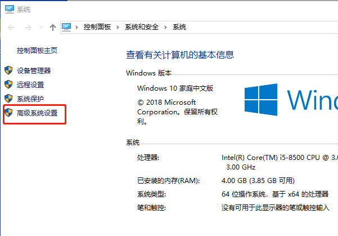Viewport: 338px width, 236px height.
Task: Click shield icon beside 远程设置
Action: [8, 84]
